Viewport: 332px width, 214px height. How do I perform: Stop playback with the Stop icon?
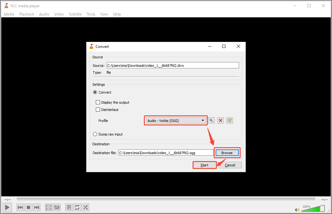(x=28, y=207)
